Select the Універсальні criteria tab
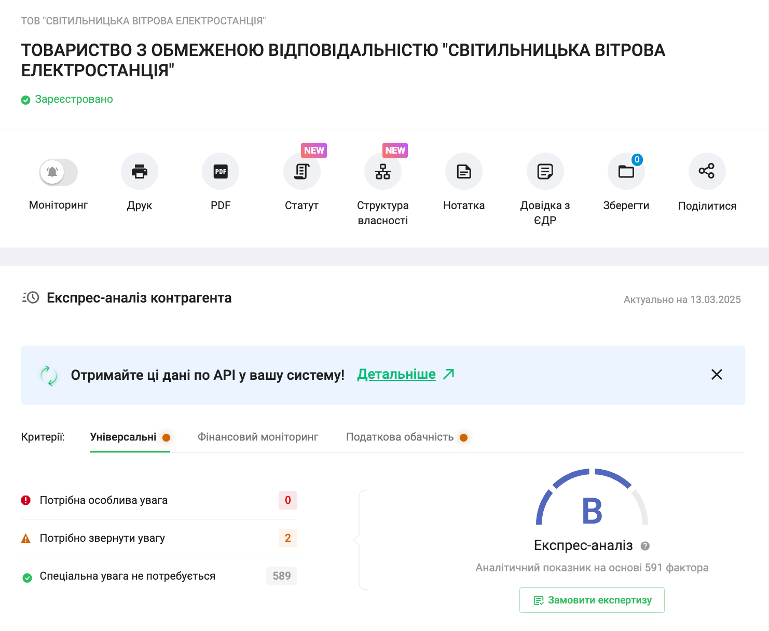 [x=130, y=437]
